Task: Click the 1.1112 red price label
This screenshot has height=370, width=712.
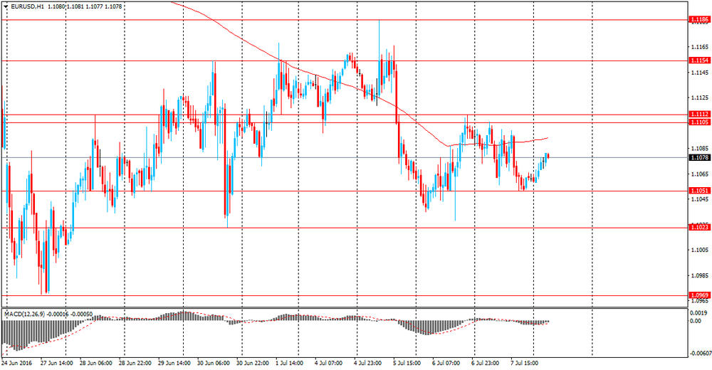Action: 699,115
